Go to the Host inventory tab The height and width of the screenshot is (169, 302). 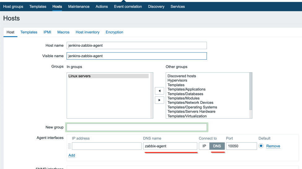87,32
